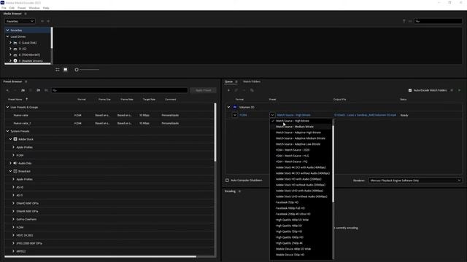Switch to the Watch Folders tab
Viewport: 467px width, 262px height.
(x=252, y=82)
